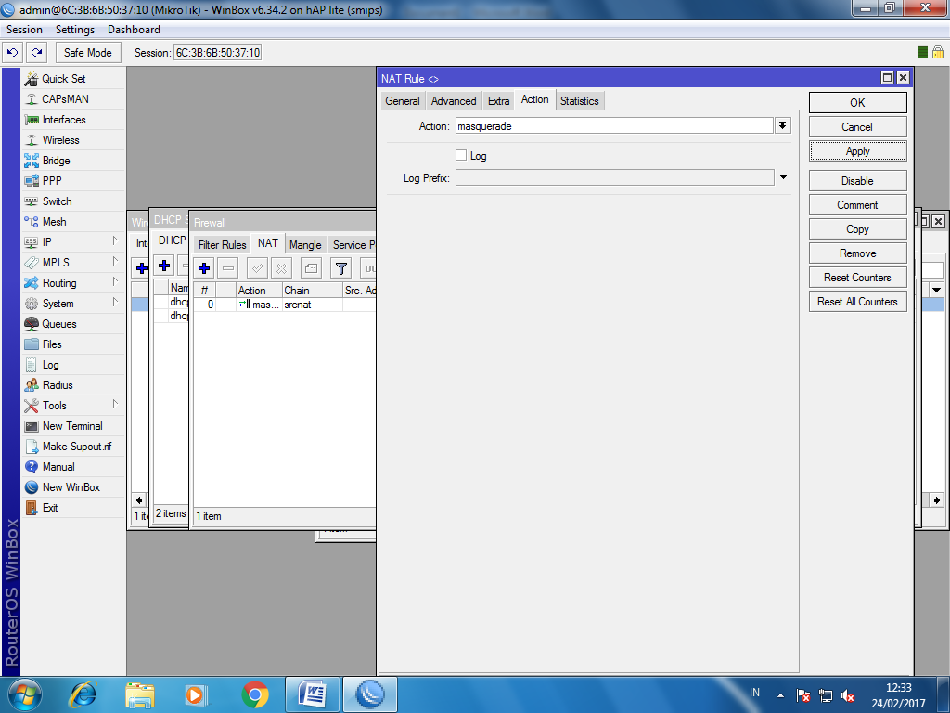This screenshot has height=713, width=950.
Task: Open the Windows Start menu
Action: coord(23,694)
